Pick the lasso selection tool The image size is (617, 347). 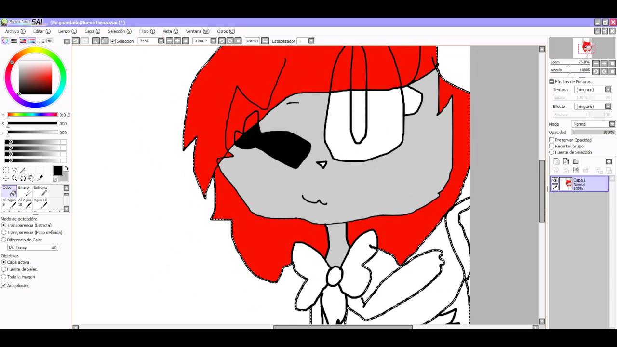(14, 170)
